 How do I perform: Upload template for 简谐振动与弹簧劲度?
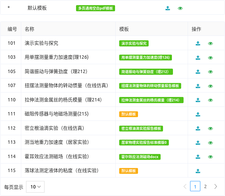tap(198, 72)
